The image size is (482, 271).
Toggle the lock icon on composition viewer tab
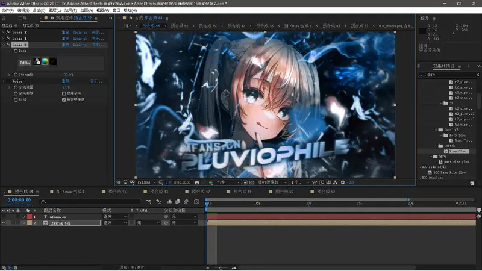(131, 18)
